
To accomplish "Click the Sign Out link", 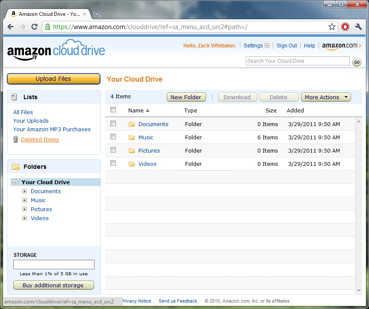I will 286,46.
